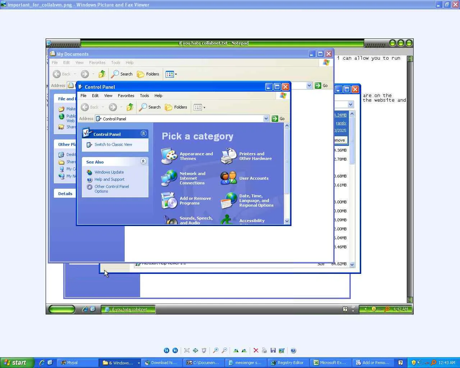Click Details heading in the My Documents side pane
The width and height of the screenshot is (460, 368).
(x=65, y=194)
